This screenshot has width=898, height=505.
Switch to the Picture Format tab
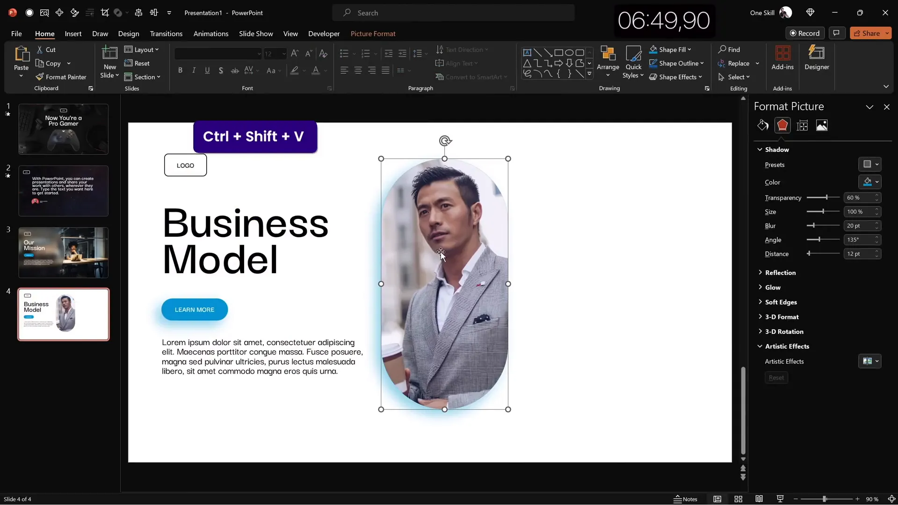coord(373,34)
